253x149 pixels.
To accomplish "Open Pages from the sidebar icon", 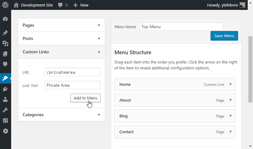I will pos(5,54).
